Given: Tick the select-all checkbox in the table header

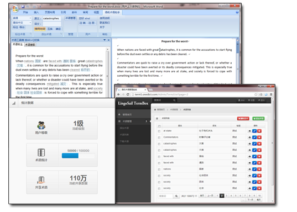Looking at the screenshot, I should click(159, 126).
